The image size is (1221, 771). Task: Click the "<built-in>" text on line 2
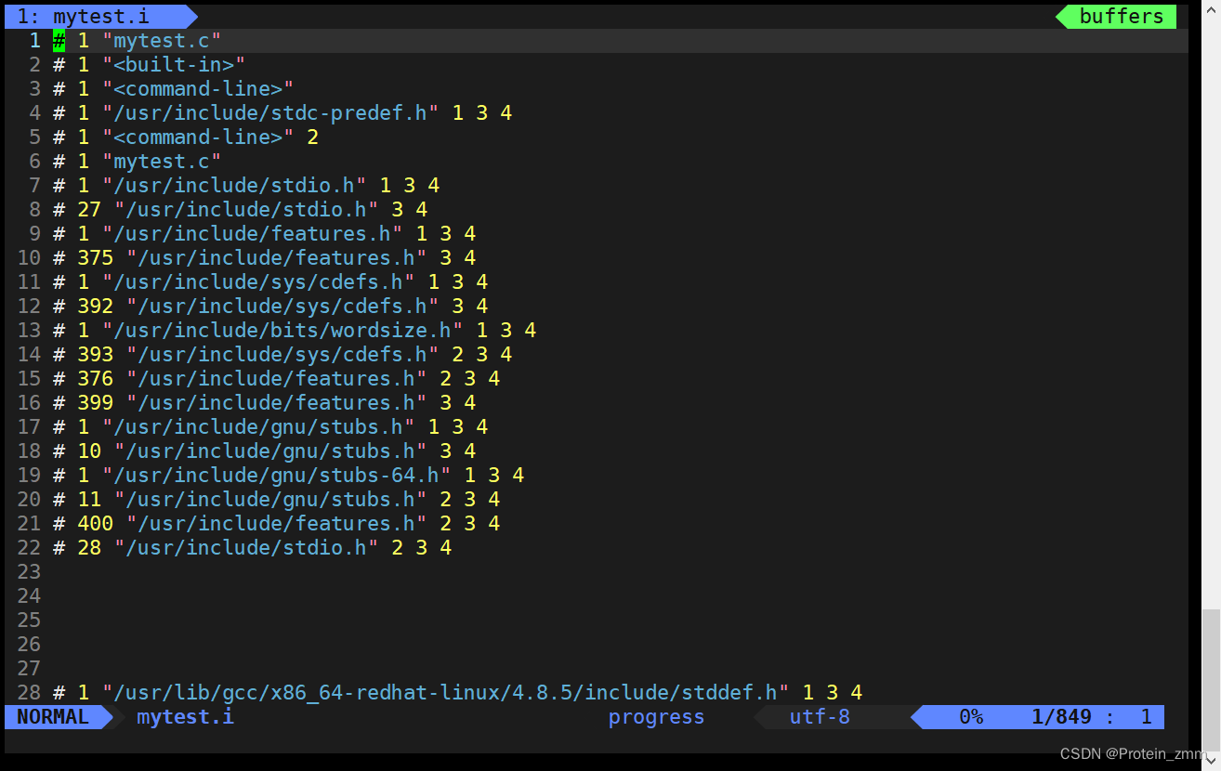coord(174,64)
